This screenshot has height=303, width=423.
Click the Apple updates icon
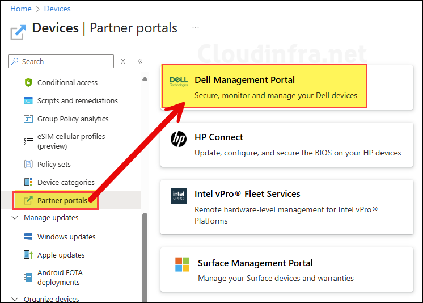28,255
